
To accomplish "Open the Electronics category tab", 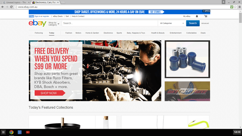I will 108,33.
